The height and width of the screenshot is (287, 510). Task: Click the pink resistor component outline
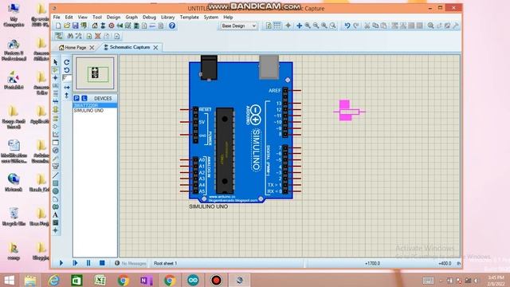tap(349, 111)
